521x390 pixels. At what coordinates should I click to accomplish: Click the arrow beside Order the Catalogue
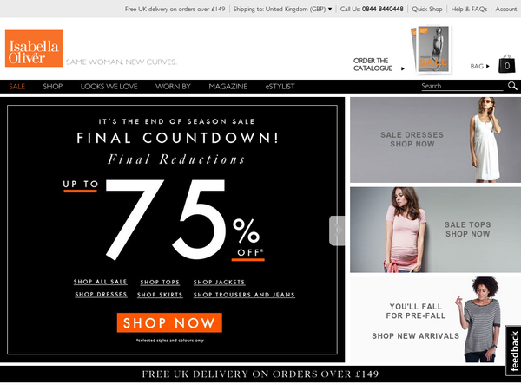[403, 68]
